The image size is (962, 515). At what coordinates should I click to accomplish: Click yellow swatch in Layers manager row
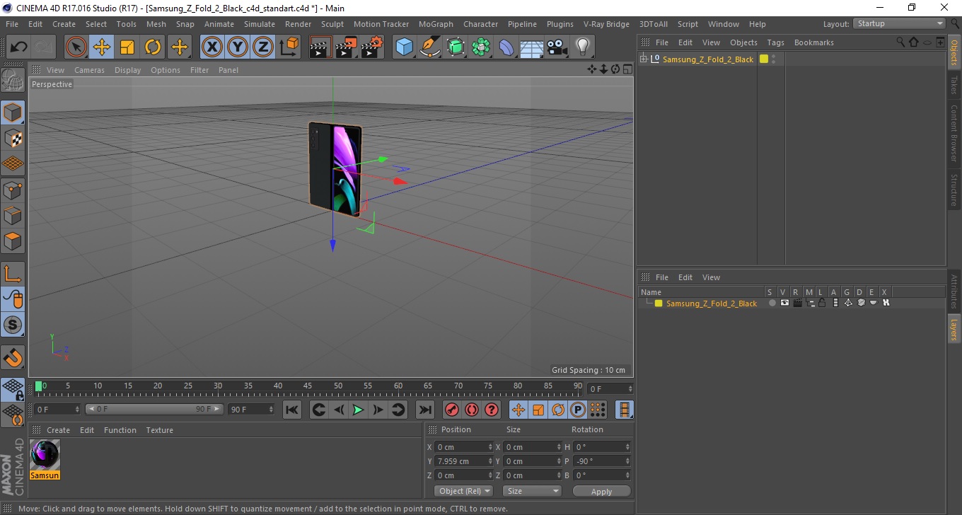659,303
